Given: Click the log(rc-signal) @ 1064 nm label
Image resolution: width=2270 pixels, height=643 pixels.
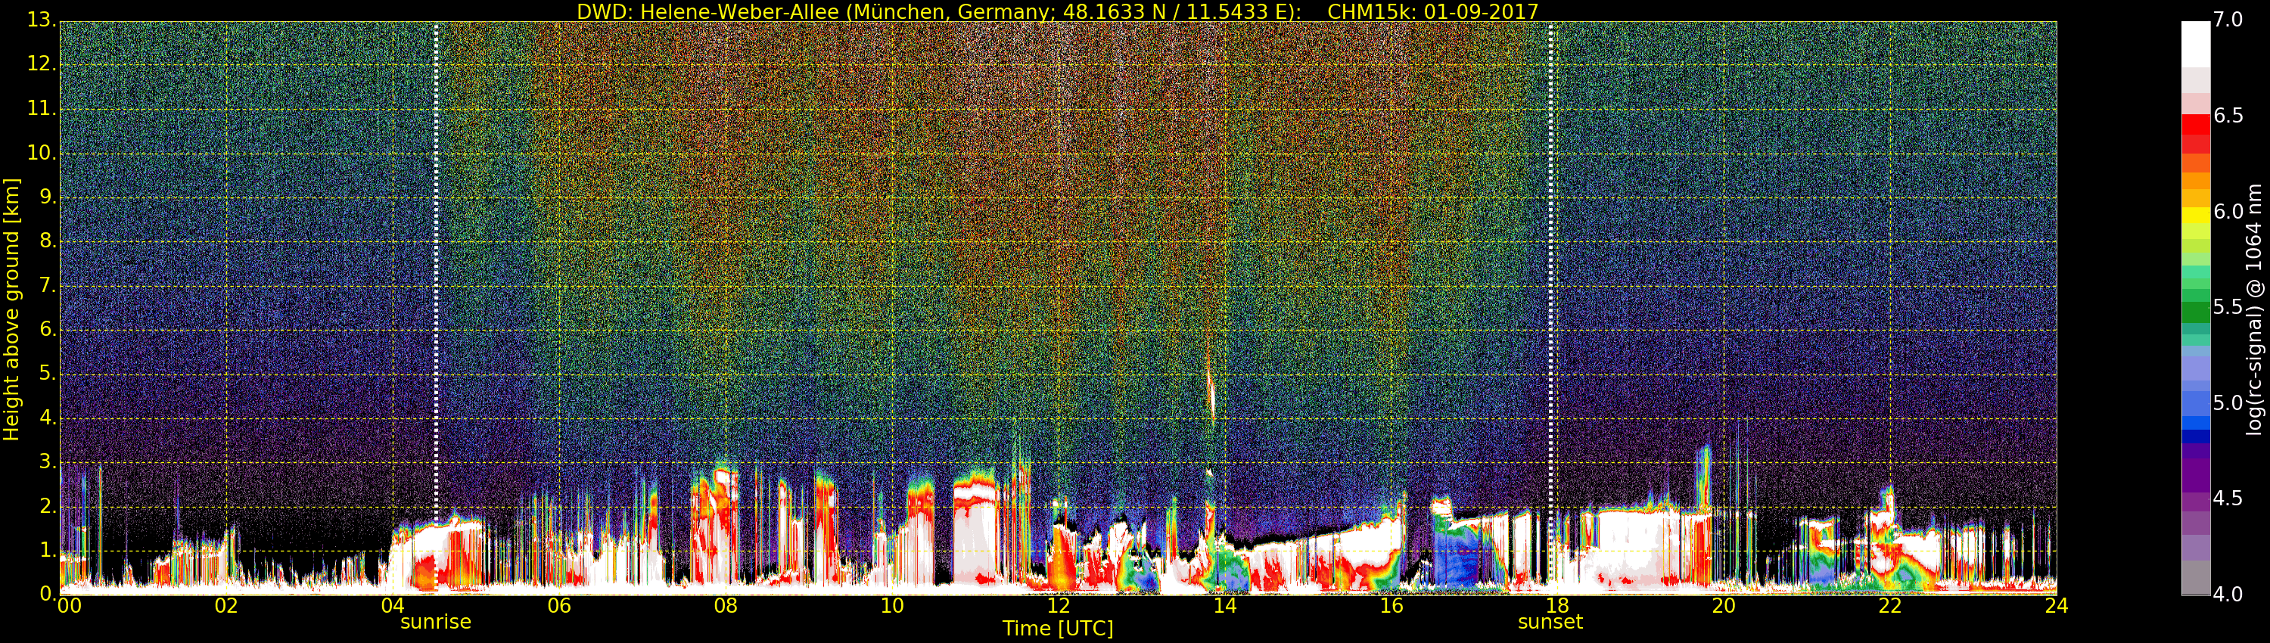Looking at the screenshot, I should 2254,309.
